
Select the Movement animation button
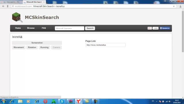(x=19, y=47)
